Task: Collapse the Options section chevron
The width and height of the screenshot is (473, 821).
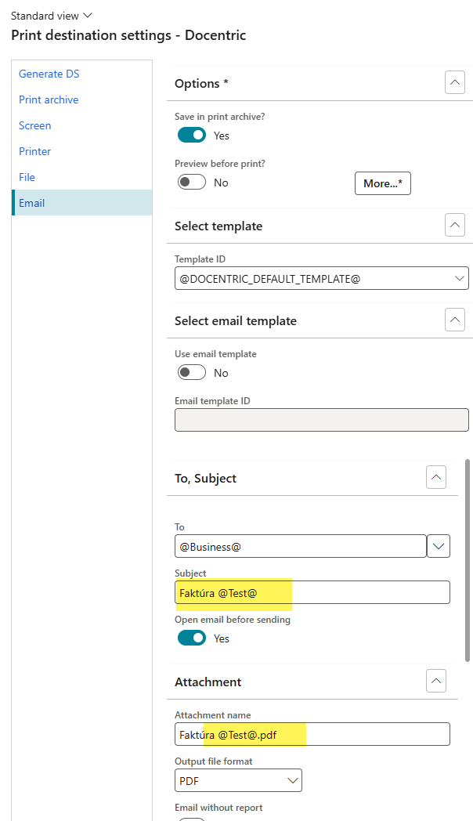Action: tap(454, 83)
